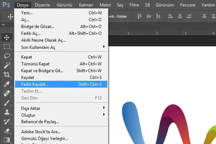Choose Farklı Kaydet from Dosya menu
This screenshot has width=216, height=144.
pyautogui.click(x=61, y=84)
